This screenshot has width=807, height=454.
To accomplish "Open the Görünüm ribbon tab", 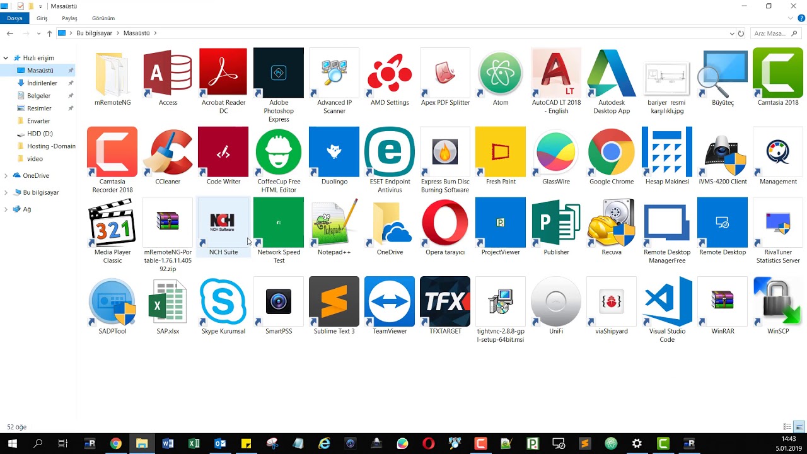I will point(103,18).
